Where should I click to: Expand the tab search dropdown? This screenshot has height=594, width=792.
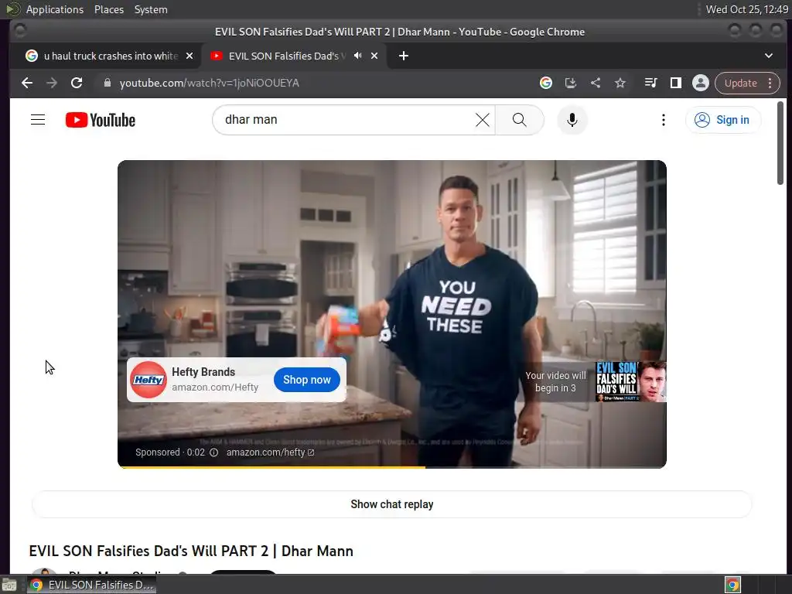click(768, 56)
